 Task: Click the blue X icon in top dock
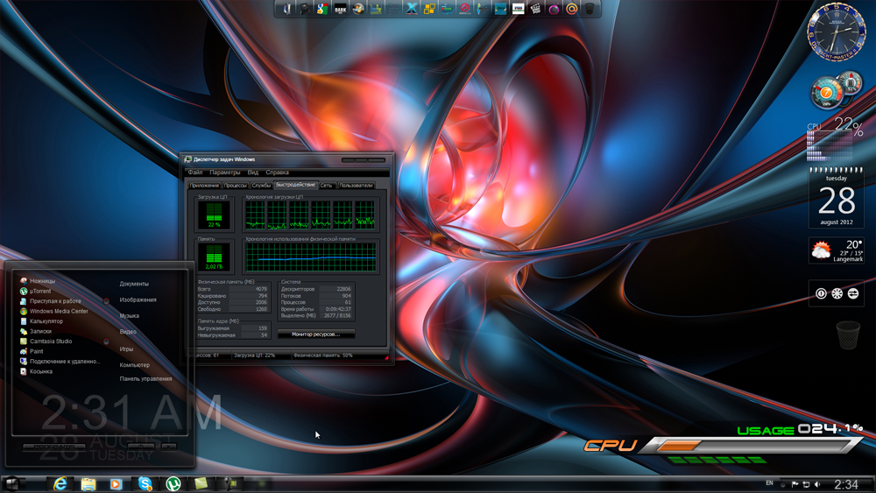pos(412,9)
